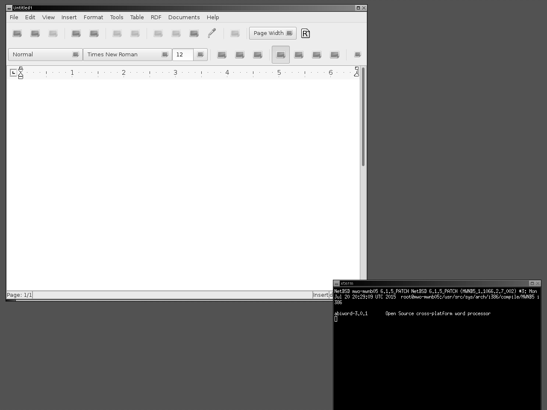The height and width of the screenshot is (410, 547).
Task: Toggle the fourth alignment icon before the last separator
Action: pos(335,55)
